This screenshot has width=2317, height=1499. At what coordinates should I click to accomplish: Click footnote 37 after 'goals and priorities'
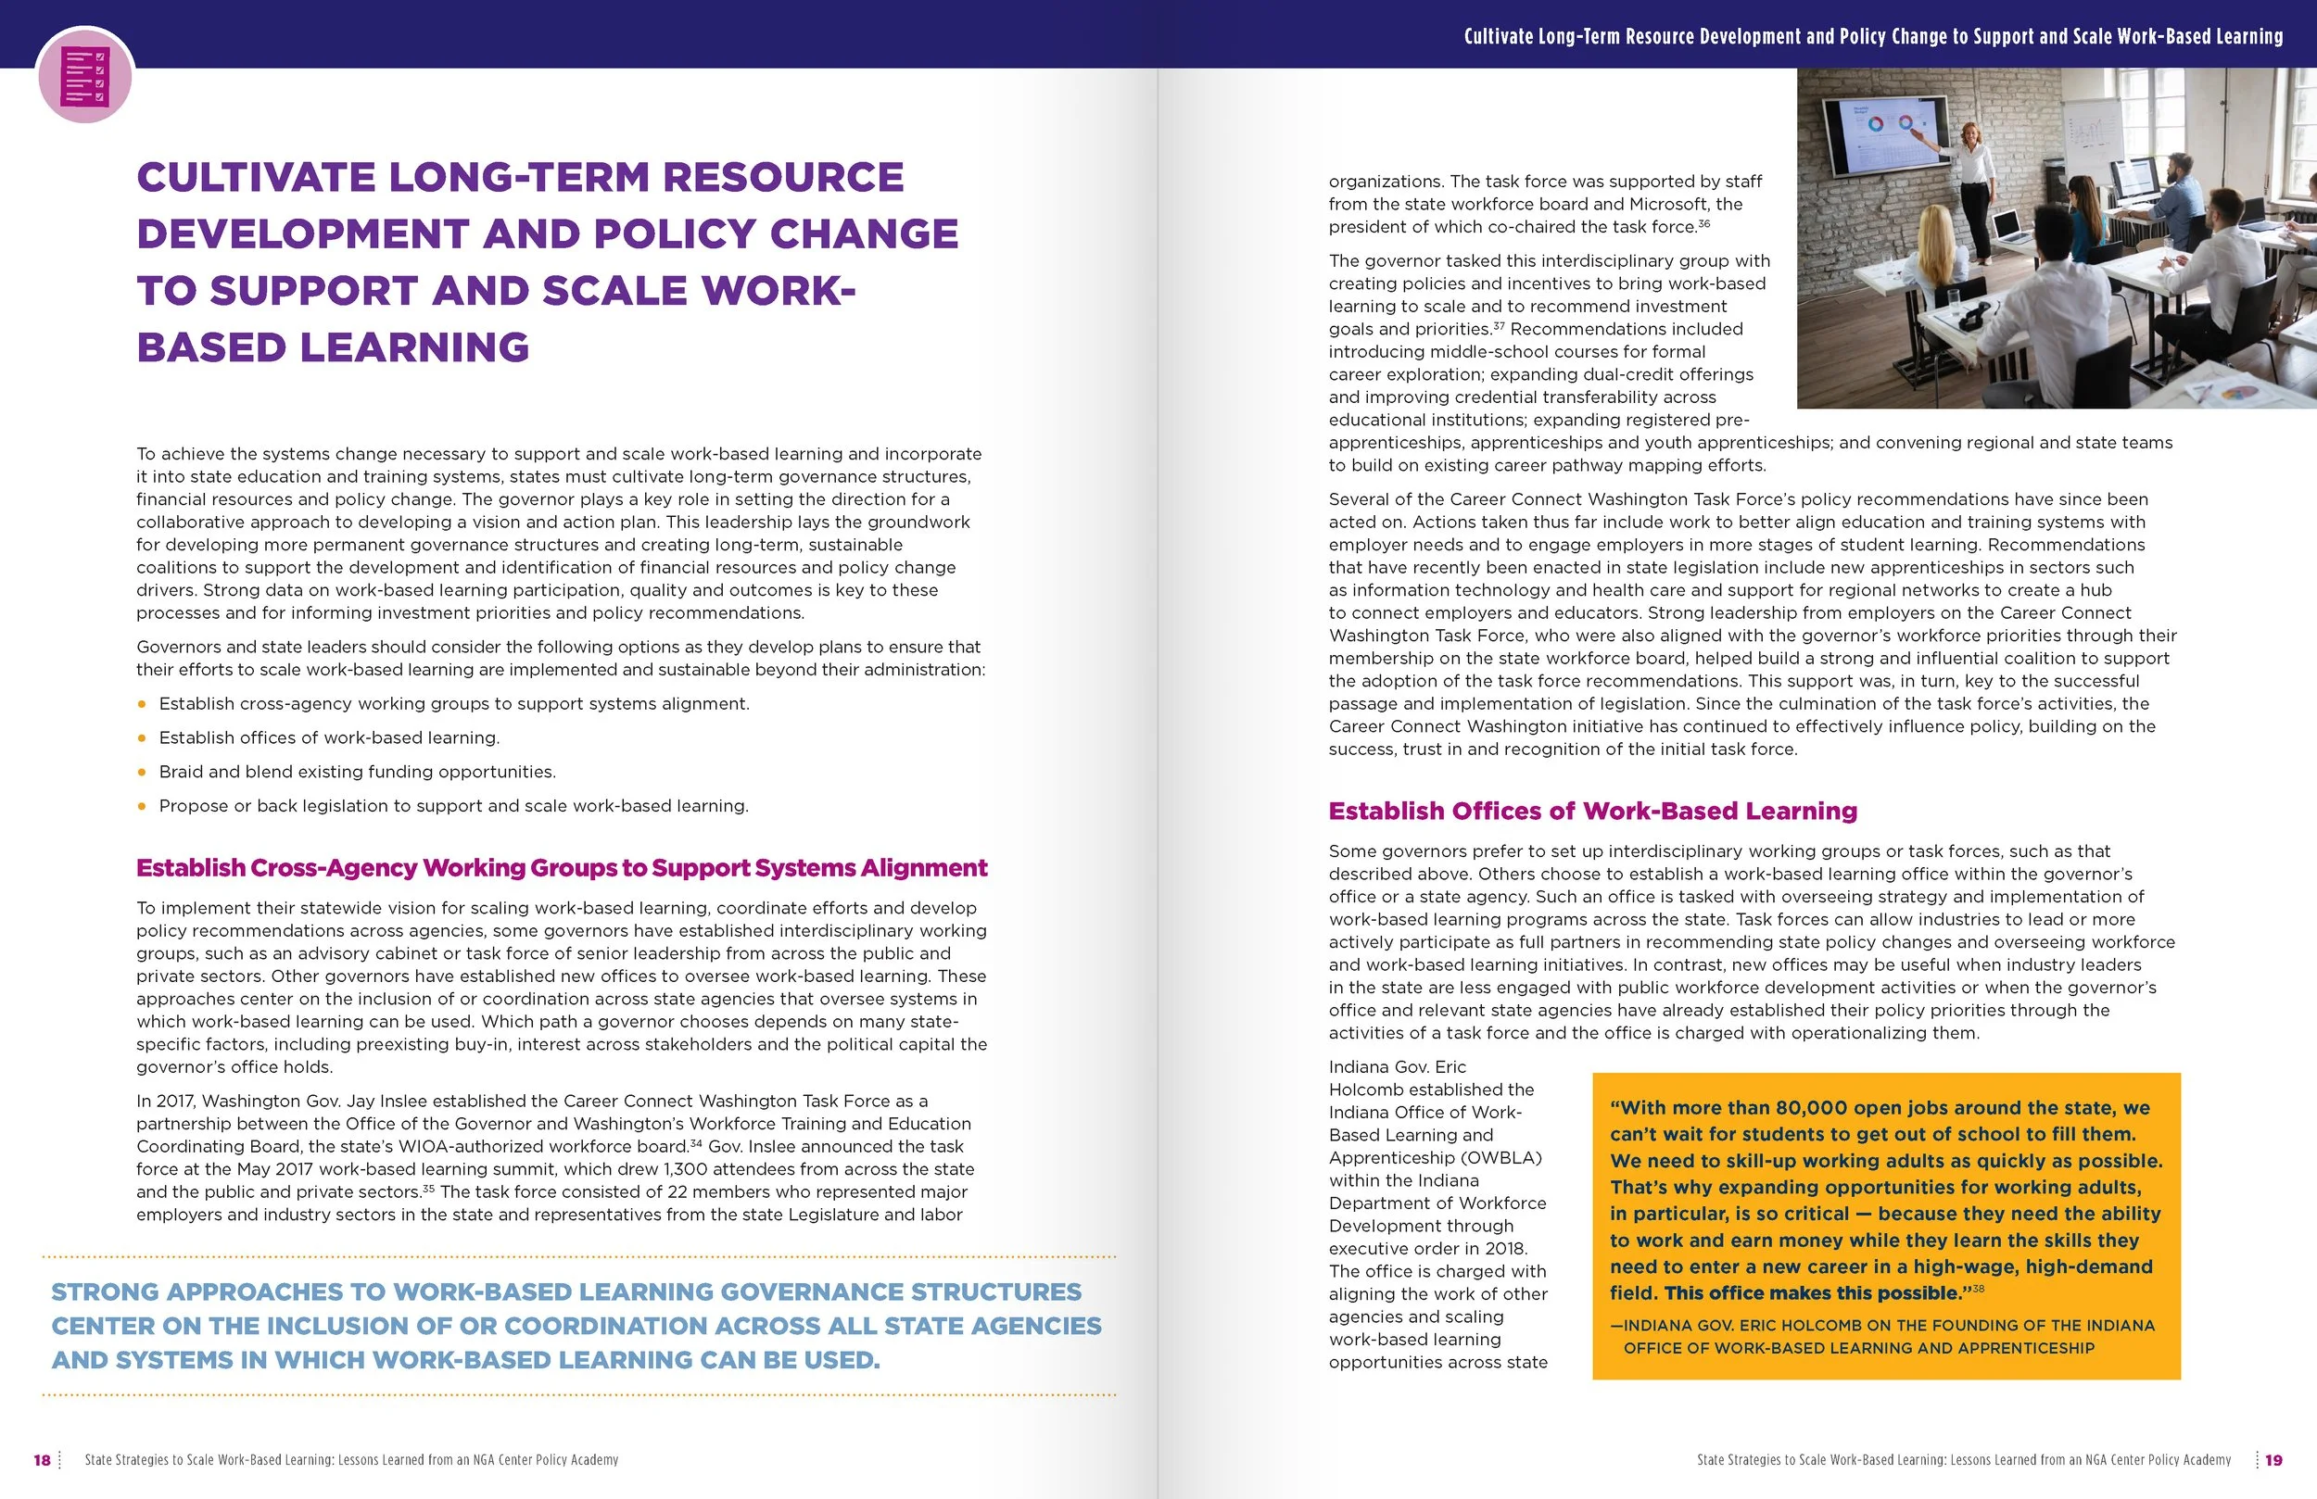pos(1500,326)
